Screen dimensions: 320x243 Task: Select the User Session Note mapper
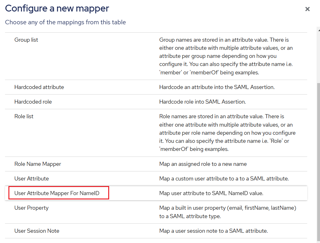click(x=37, y=231)
